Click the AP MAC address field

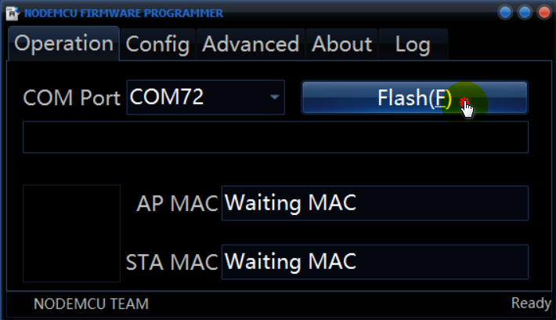tap(374, 203)
